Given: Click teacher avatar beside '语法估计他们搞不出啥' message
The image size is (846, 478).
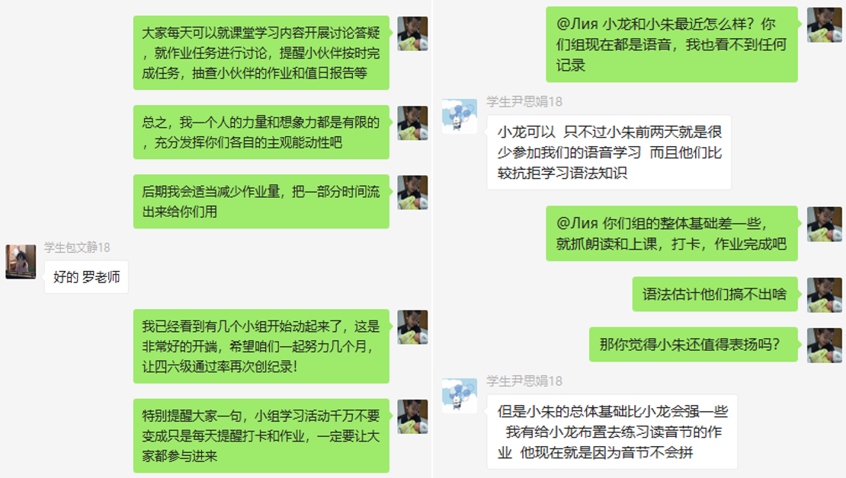Looking at the screenshot, I should [825, 295].
